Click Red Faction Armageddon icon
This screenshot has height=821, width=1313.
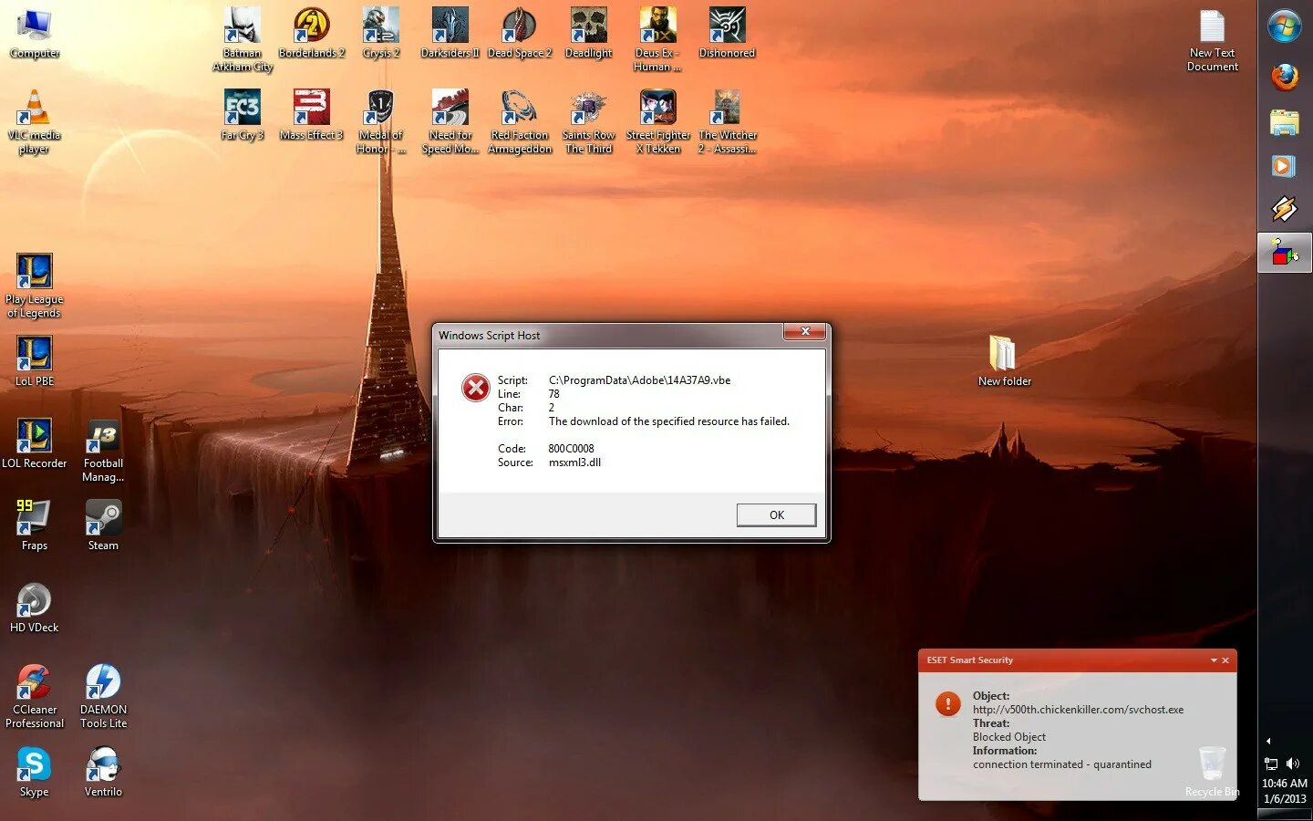click(x=520, y=122)
